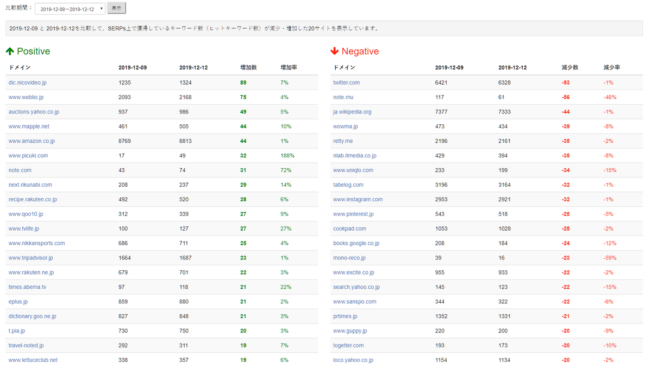Open www.mapple.net domain link
Image resolution: width=652 pixels, height=369 pixels.
point(29,126)
